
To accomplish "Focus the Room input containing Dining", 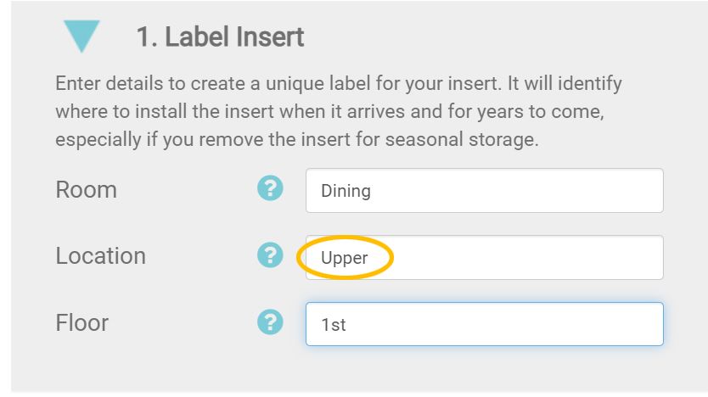I will tap(484, 190).
